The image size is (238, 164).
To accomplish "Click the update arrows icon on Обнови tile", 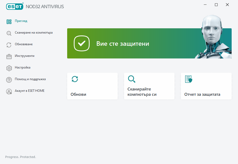I will [x=75, y=79].
